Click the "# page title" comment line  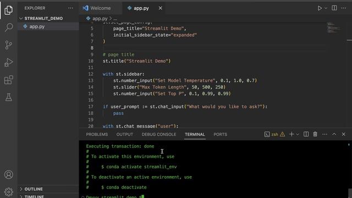[119, 54]
